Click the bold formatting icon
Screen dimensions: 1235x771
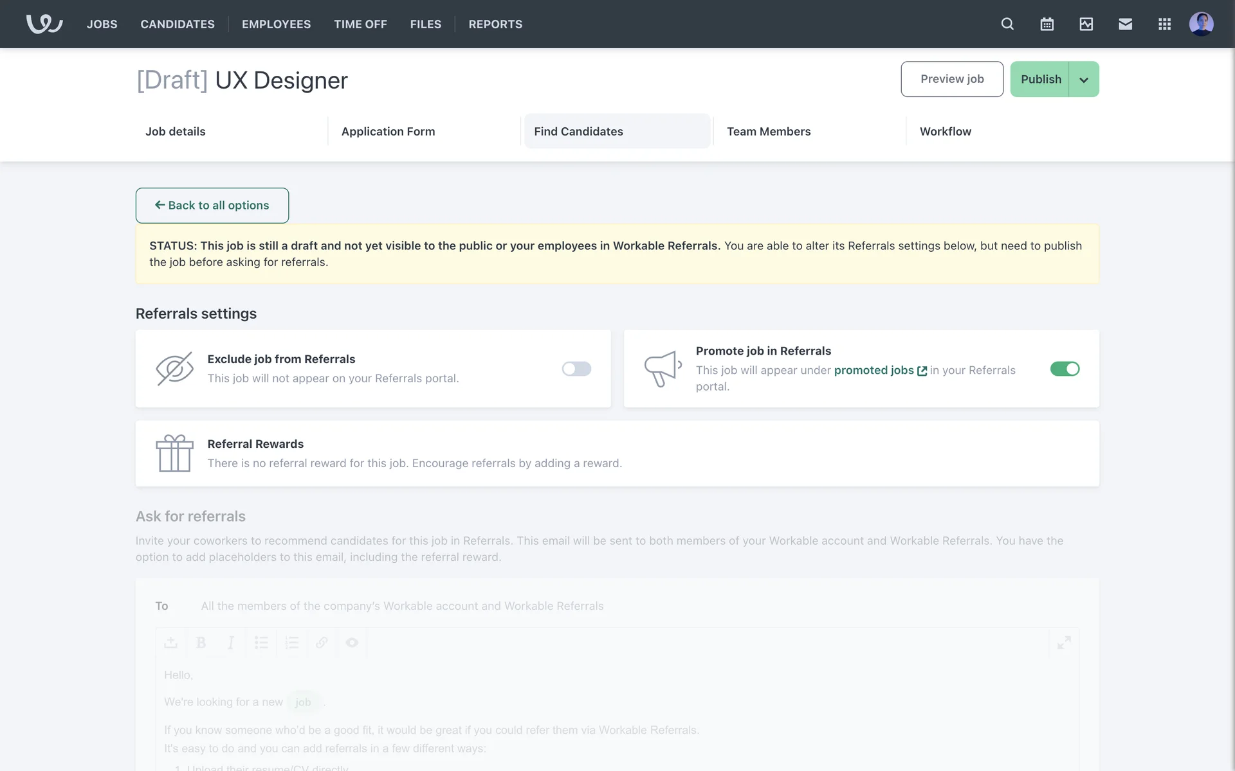click(201, 642)
